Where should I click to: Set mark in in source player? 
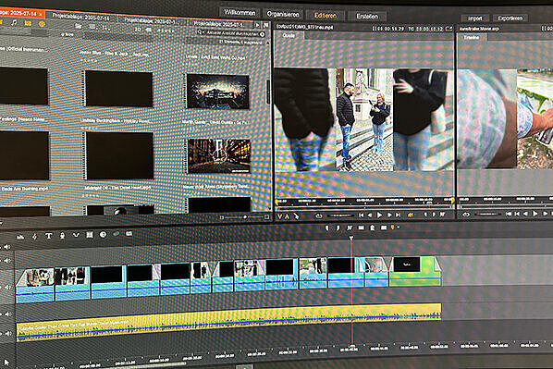[x=425, y=215]
